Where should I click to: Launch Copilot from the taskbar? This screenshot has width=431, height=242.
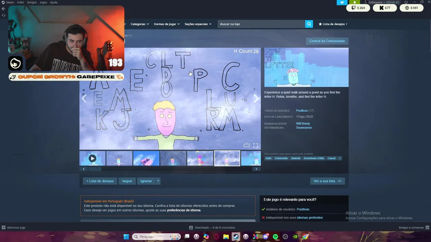click(206, 237)
